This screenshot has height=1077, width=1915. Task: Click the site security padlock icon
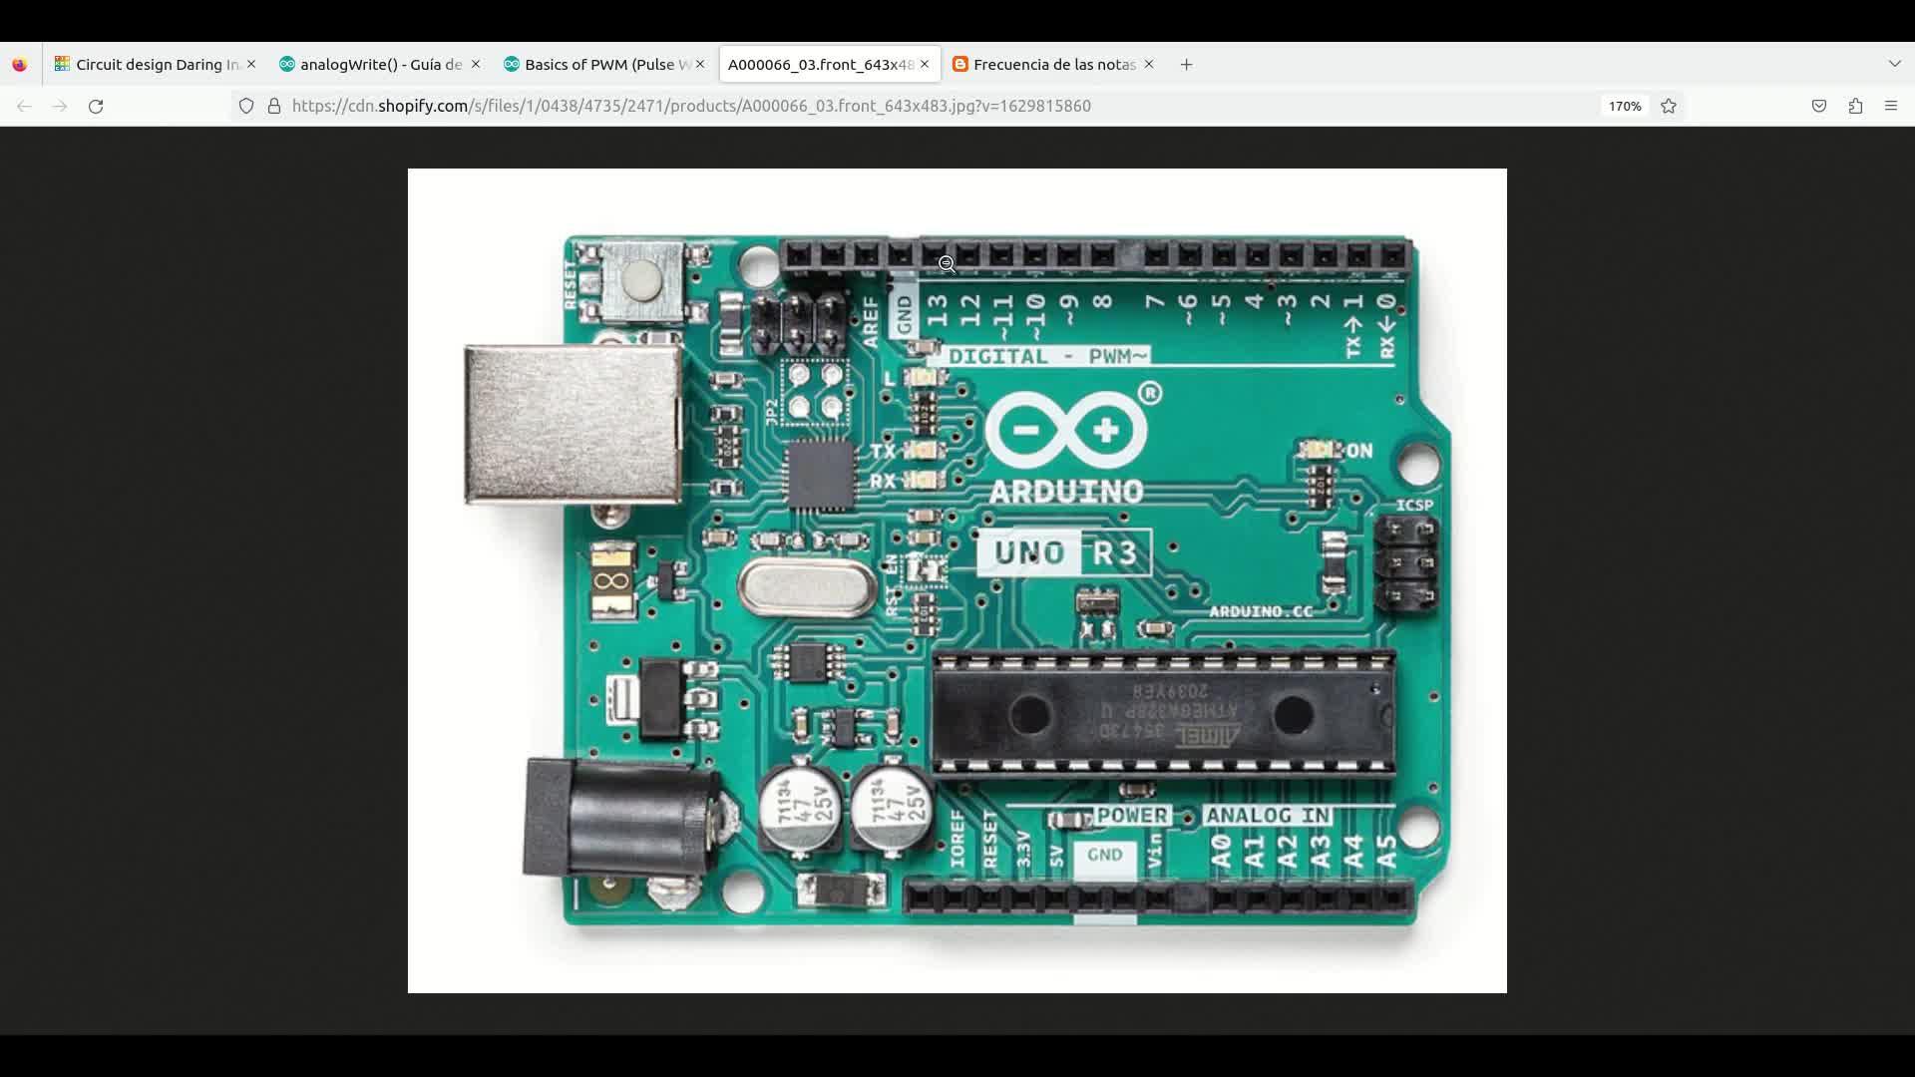[274, 106]
